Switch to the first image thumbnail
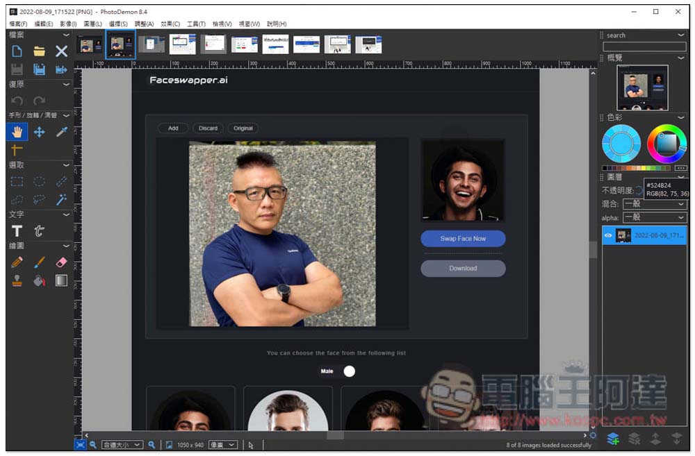Viewport: 695px width, 456px height. 90,44
